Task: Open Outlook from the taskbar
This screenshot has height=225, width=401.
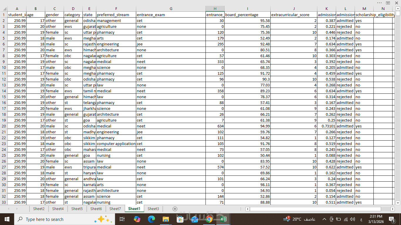Action: pyautogui.click(x=194, y=219)
